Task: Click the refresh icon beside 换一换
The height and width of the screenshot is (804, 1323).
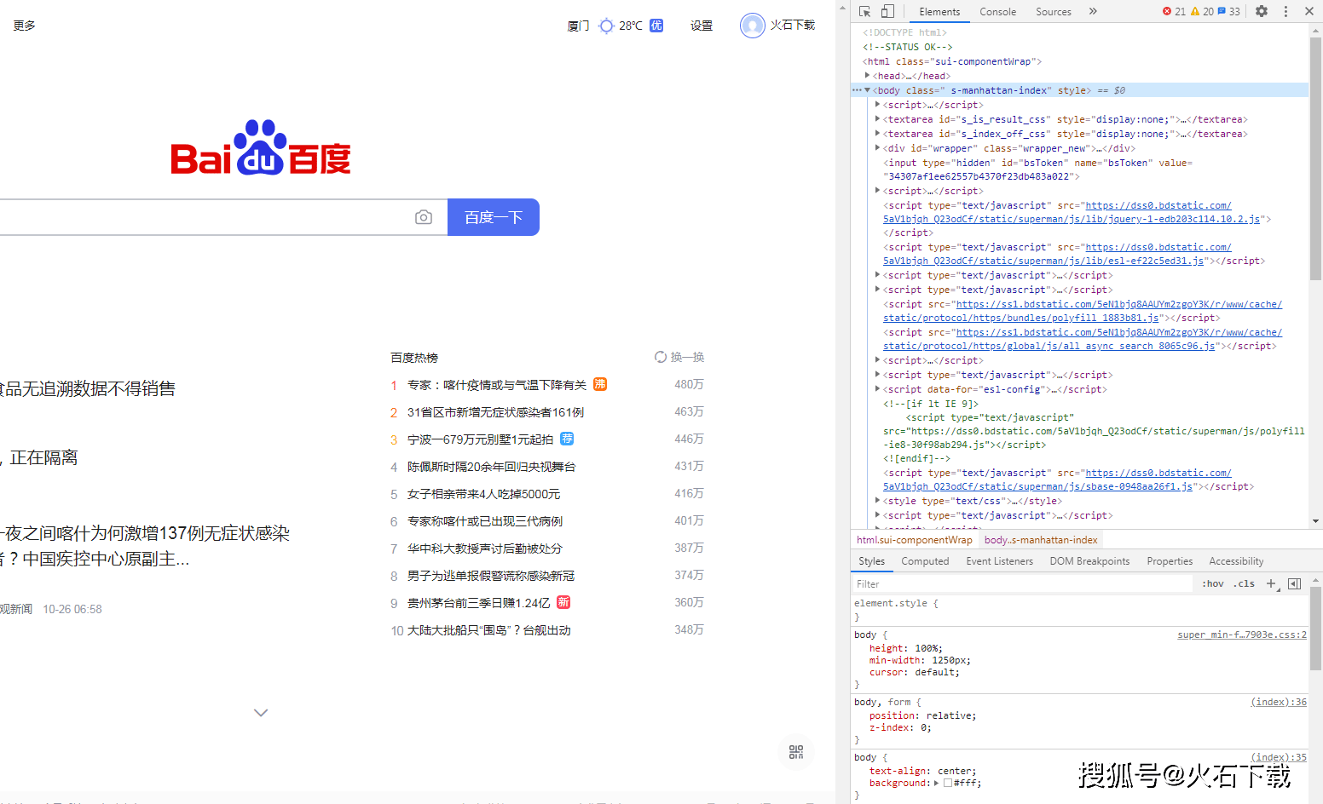Action: point(661,357)
